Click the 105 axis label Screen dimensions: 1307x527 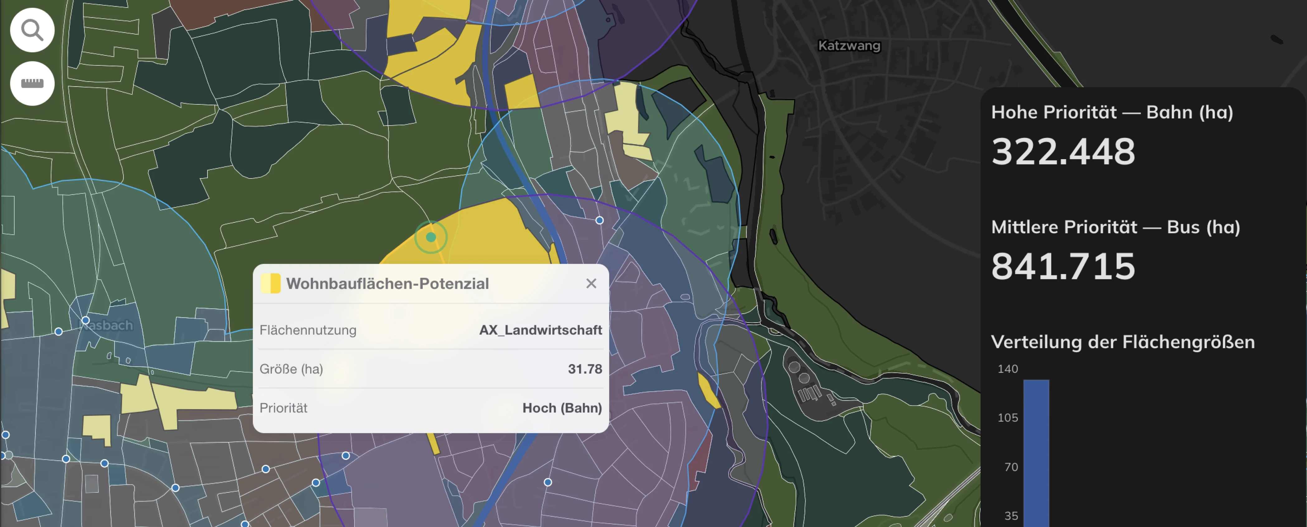[x=1008, y=417]
